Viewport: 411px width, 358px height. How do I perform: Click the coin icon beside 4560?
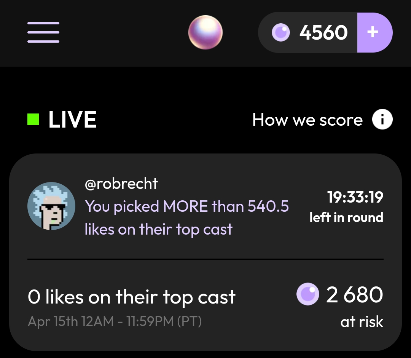[x=280, y=32]
